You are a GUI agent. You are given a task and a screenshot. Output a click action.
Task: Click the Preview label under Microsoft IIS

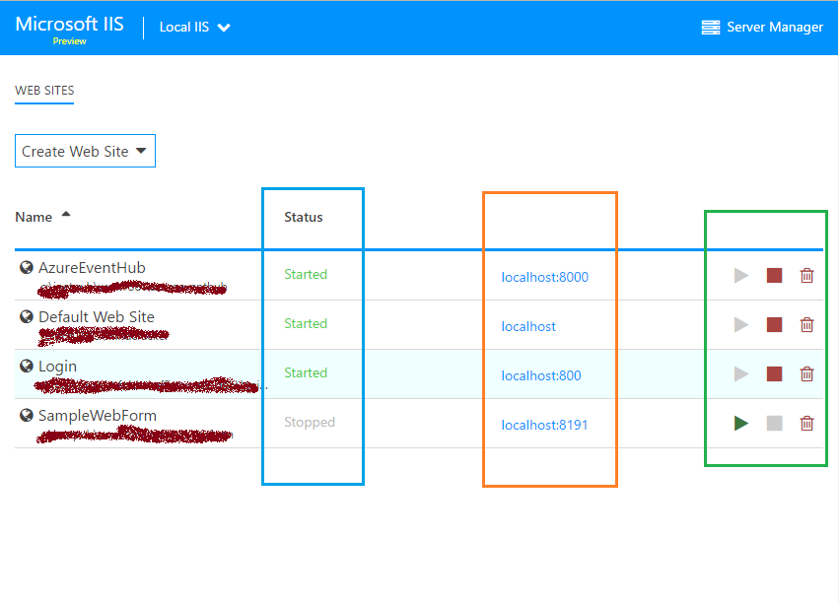[70, 41]
